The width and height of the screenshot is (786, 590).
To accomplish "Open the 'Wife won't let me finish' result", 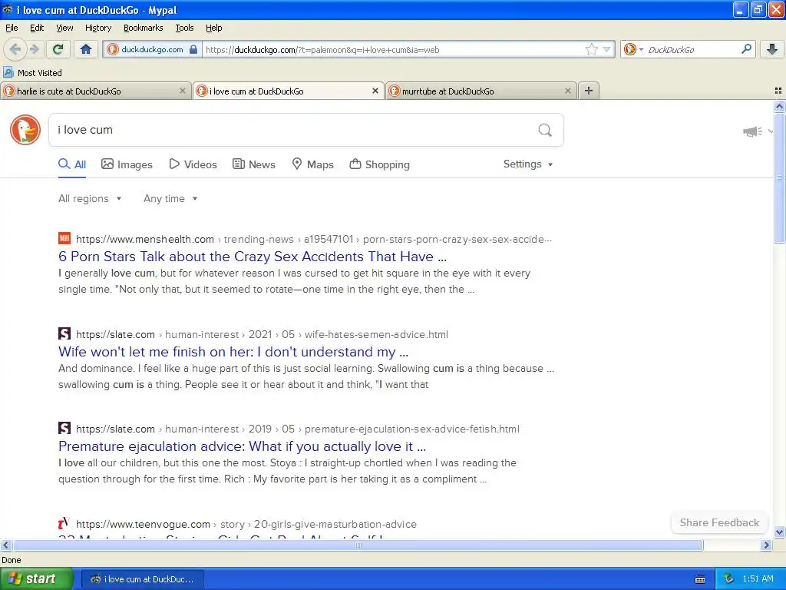I will (x=233, y=352).
